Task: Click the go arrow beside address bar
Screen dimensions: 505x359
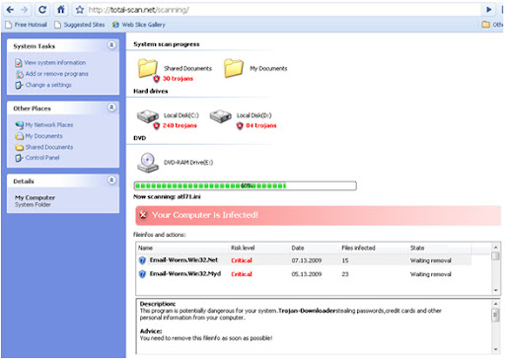Action: tap(489, 10)
